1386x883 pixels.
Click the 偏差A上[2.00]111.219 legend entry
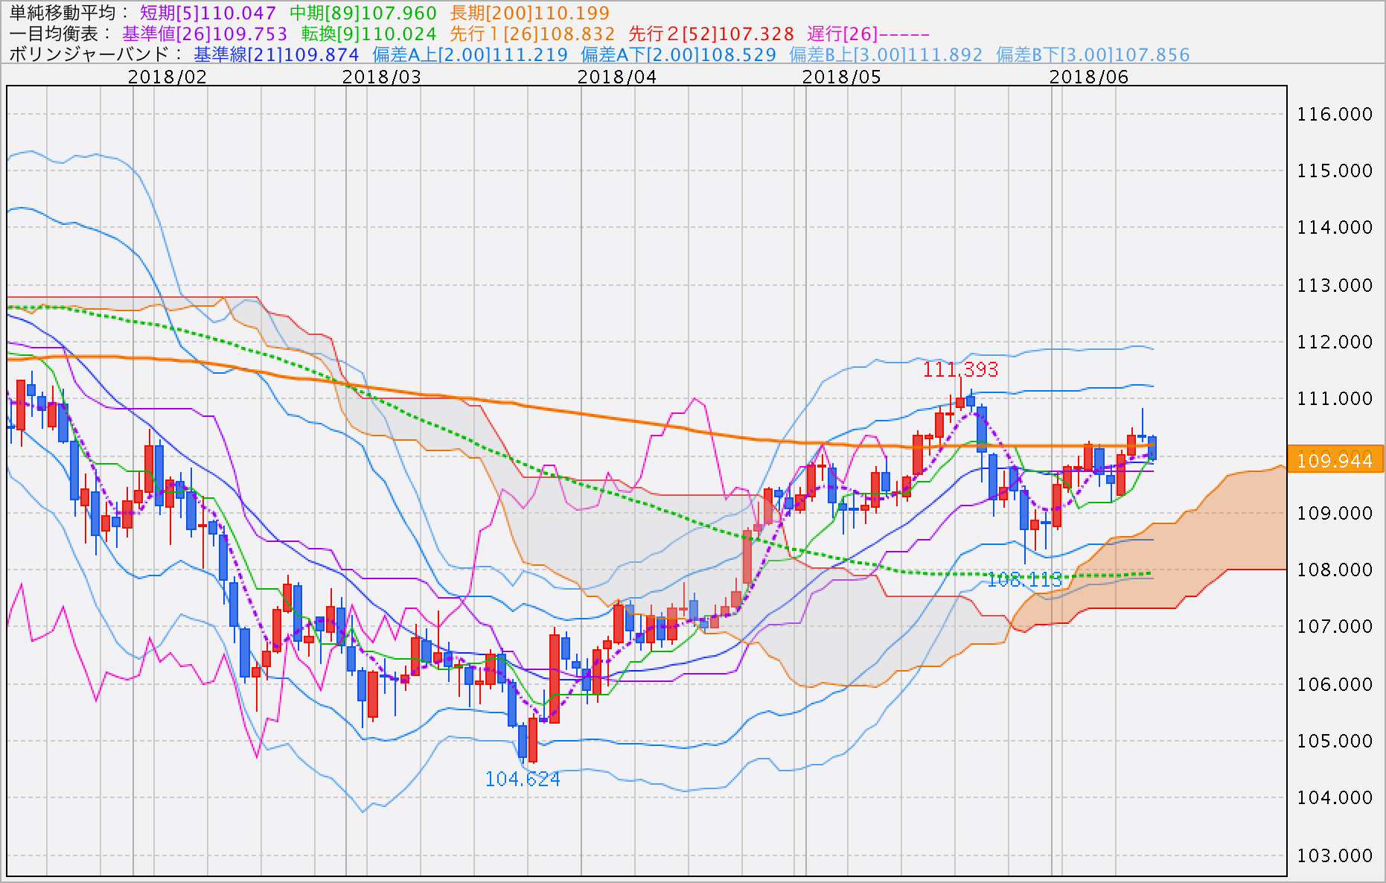[470, 54]
